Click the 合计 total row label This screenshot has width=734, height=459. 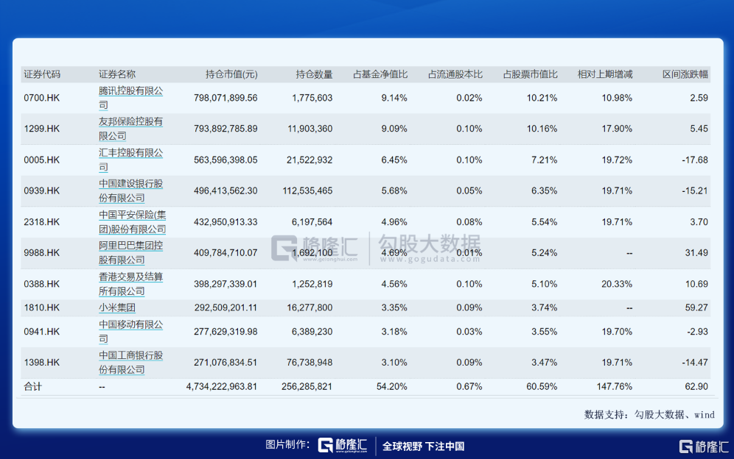point(32,387)
